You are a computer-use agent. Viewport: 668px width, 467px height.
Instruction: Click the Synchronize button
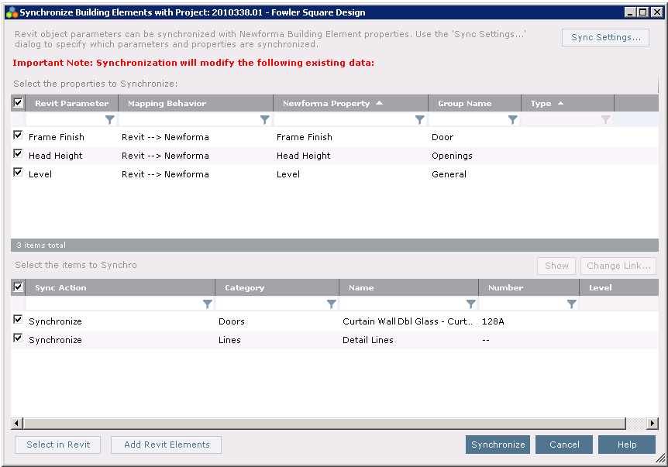[498, 445]
